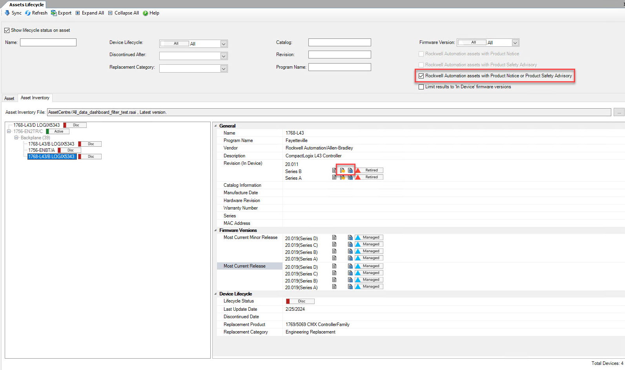
Task: Open the Device Lifecycle dropdown
Action: click(224, 44)
